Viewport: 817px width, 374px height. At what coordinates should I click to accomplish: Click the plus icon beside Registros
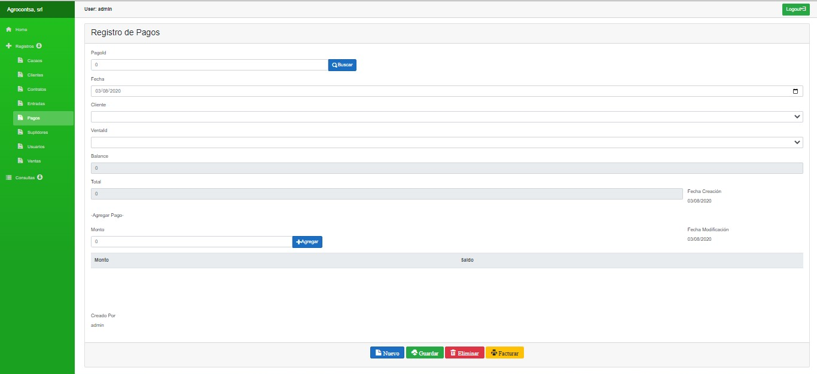9,46
